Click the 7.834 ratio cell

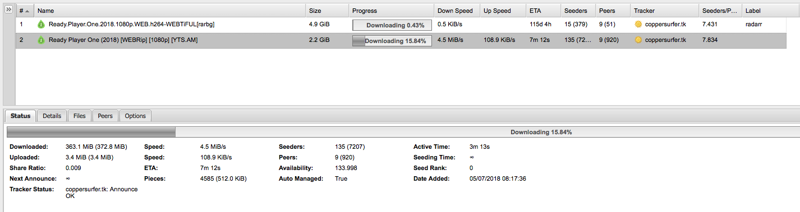[710, 40]
